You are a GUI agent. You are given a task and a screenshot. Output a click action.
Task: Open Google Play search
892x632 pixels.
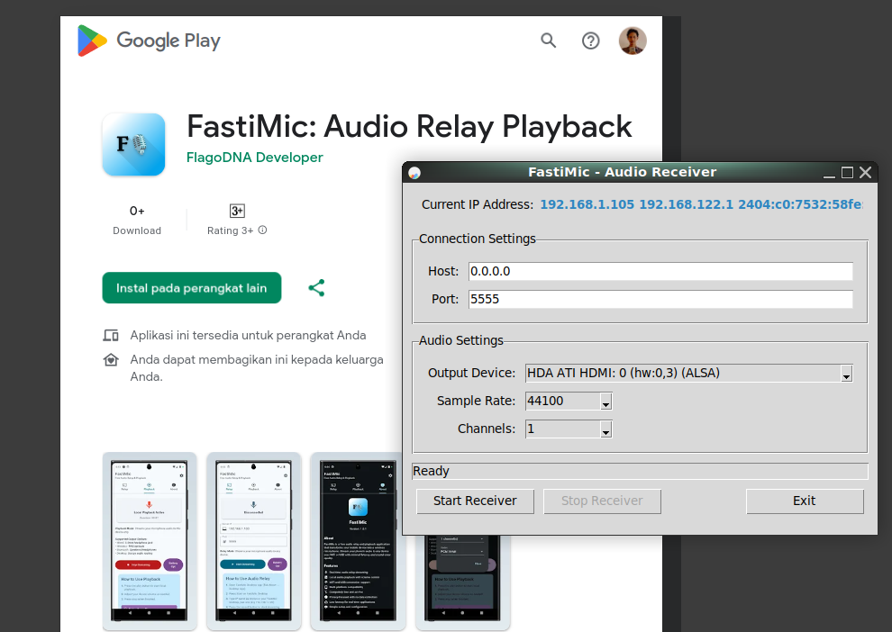point(548,41)
